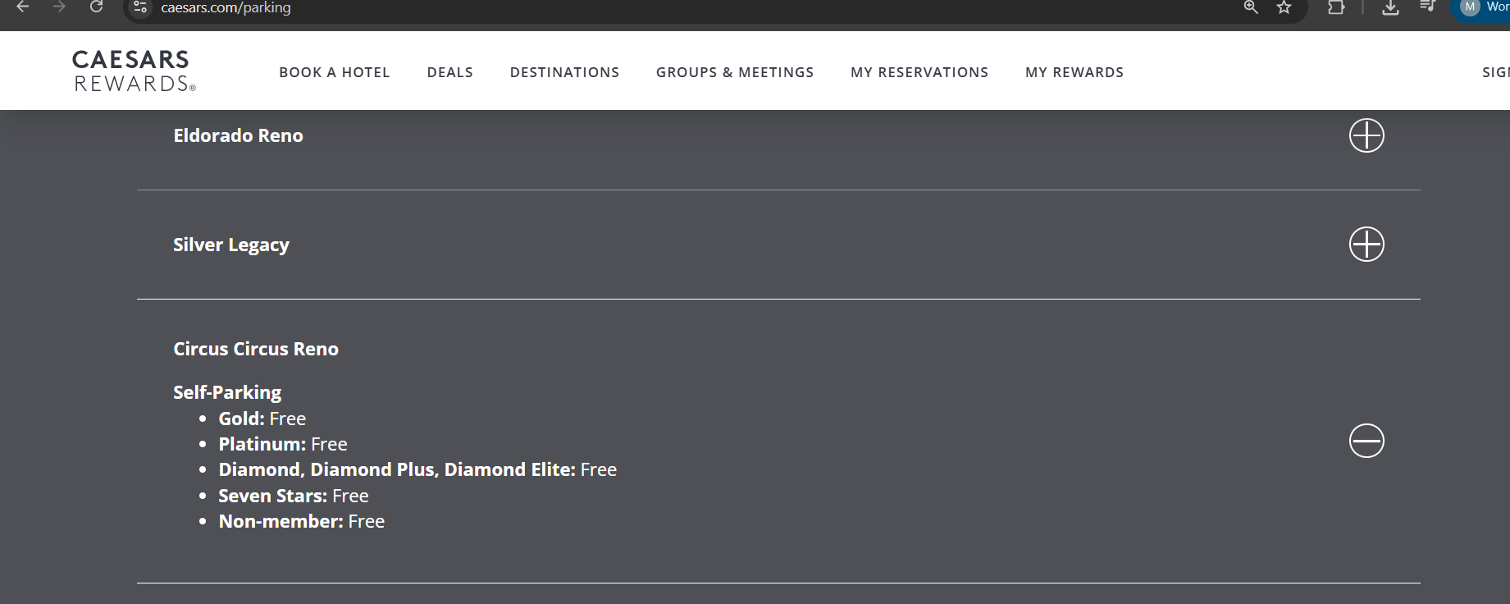Collapse Circus Circus Reno minus icon
Viewport: 1510px width, 604px height.
(1366, 441)
